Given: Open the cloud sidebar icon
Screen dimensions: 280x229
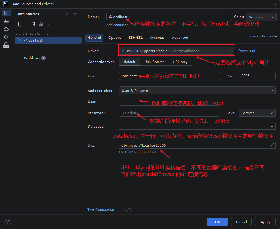Looking at the screenshot, I should coord(6,29).
